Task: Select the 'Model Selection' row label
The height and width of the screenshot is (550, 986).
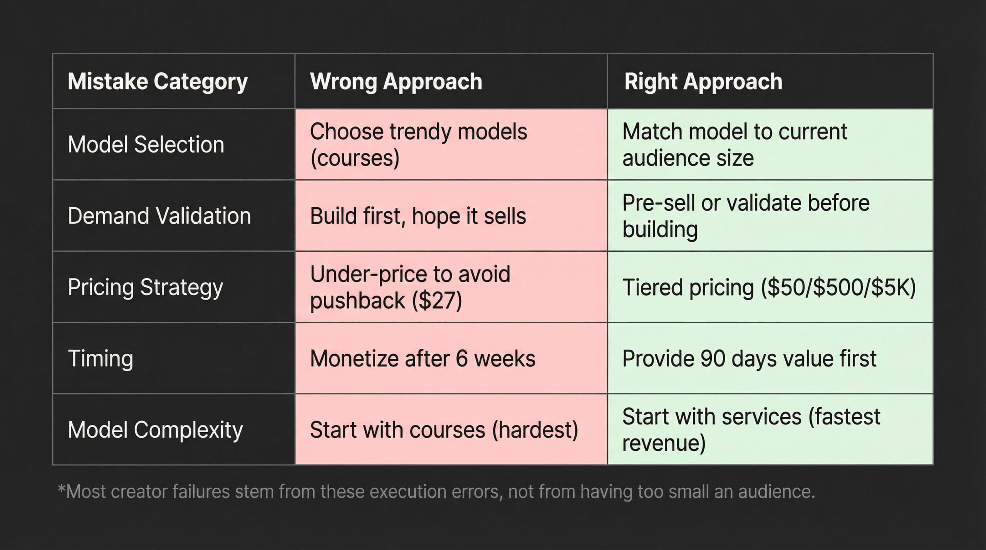Action: 146,145
